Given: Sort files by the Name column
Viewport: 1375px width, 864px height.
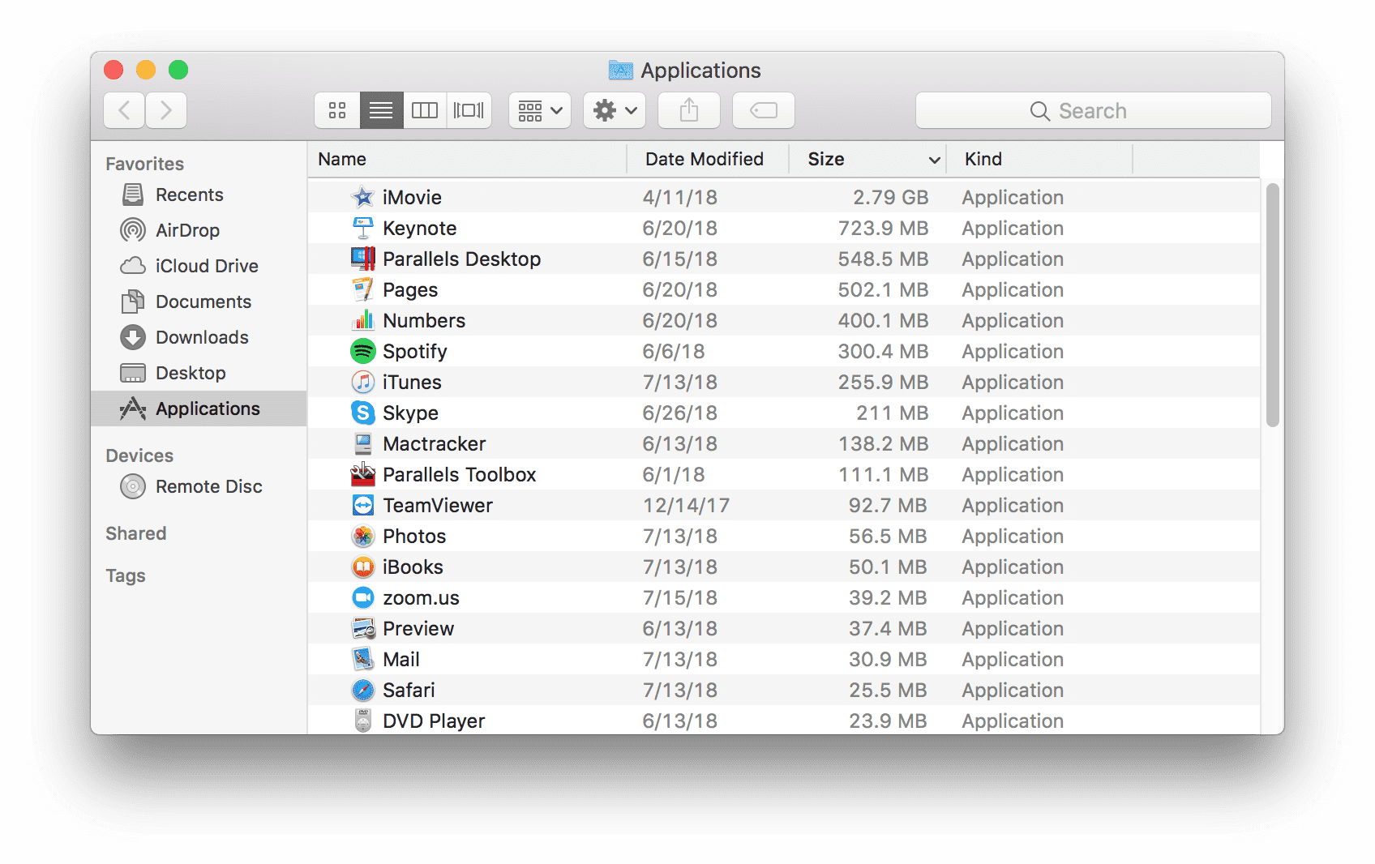Looking at the screenshot, I should 341,159.
